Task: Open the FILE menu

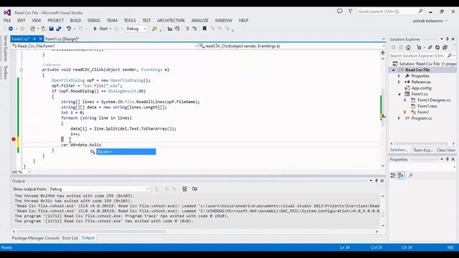Action: 7,21
